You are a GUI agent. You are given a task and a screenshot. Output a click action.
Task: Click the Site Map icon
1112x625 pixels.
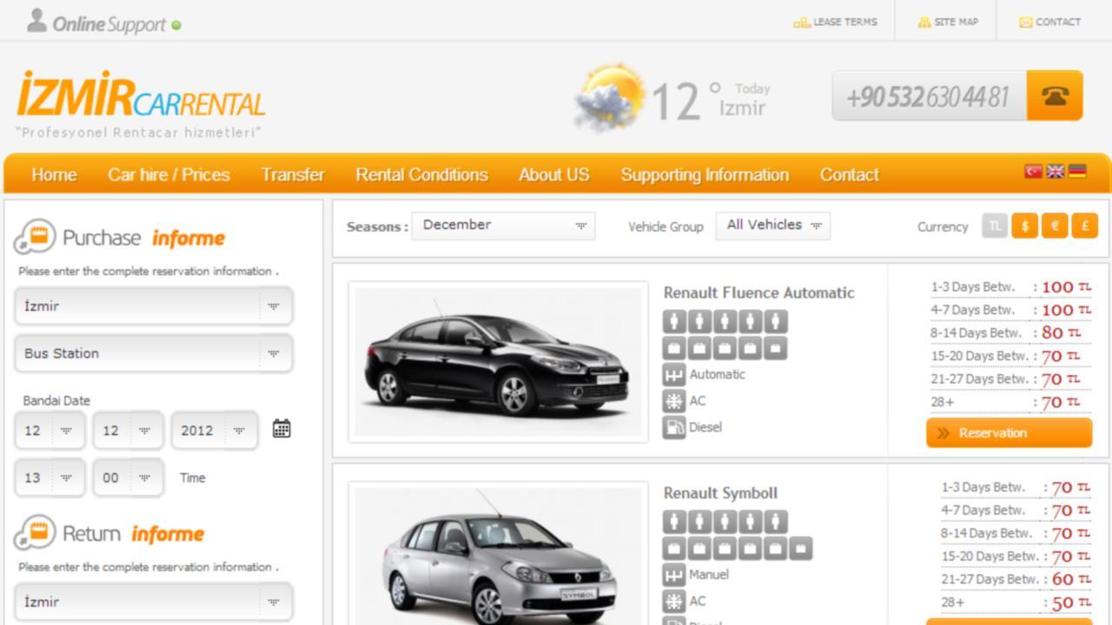(x=924, y=23)
